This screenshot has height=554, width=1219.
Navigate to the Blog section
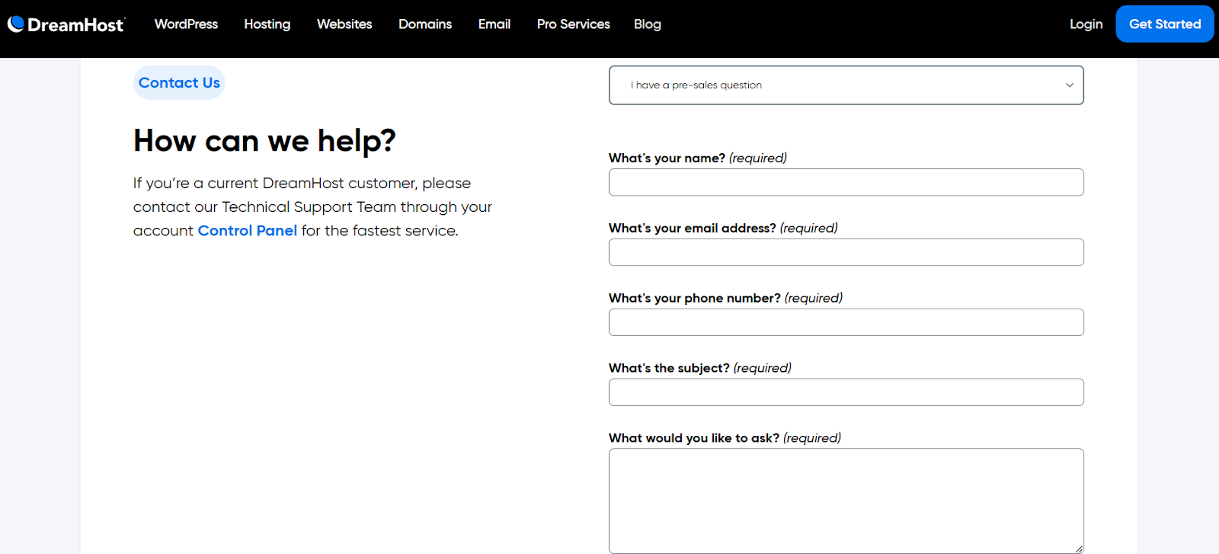tap(647, 24)
